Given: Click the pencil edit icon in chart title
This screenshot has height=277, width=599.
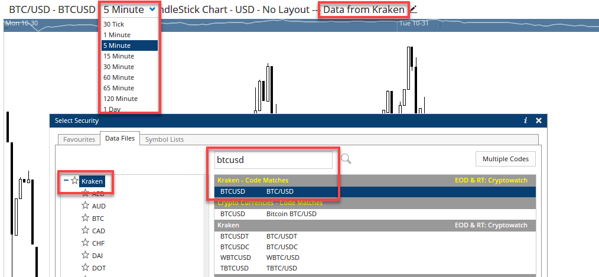Looking at the screenshot, I should coord(413,9).
